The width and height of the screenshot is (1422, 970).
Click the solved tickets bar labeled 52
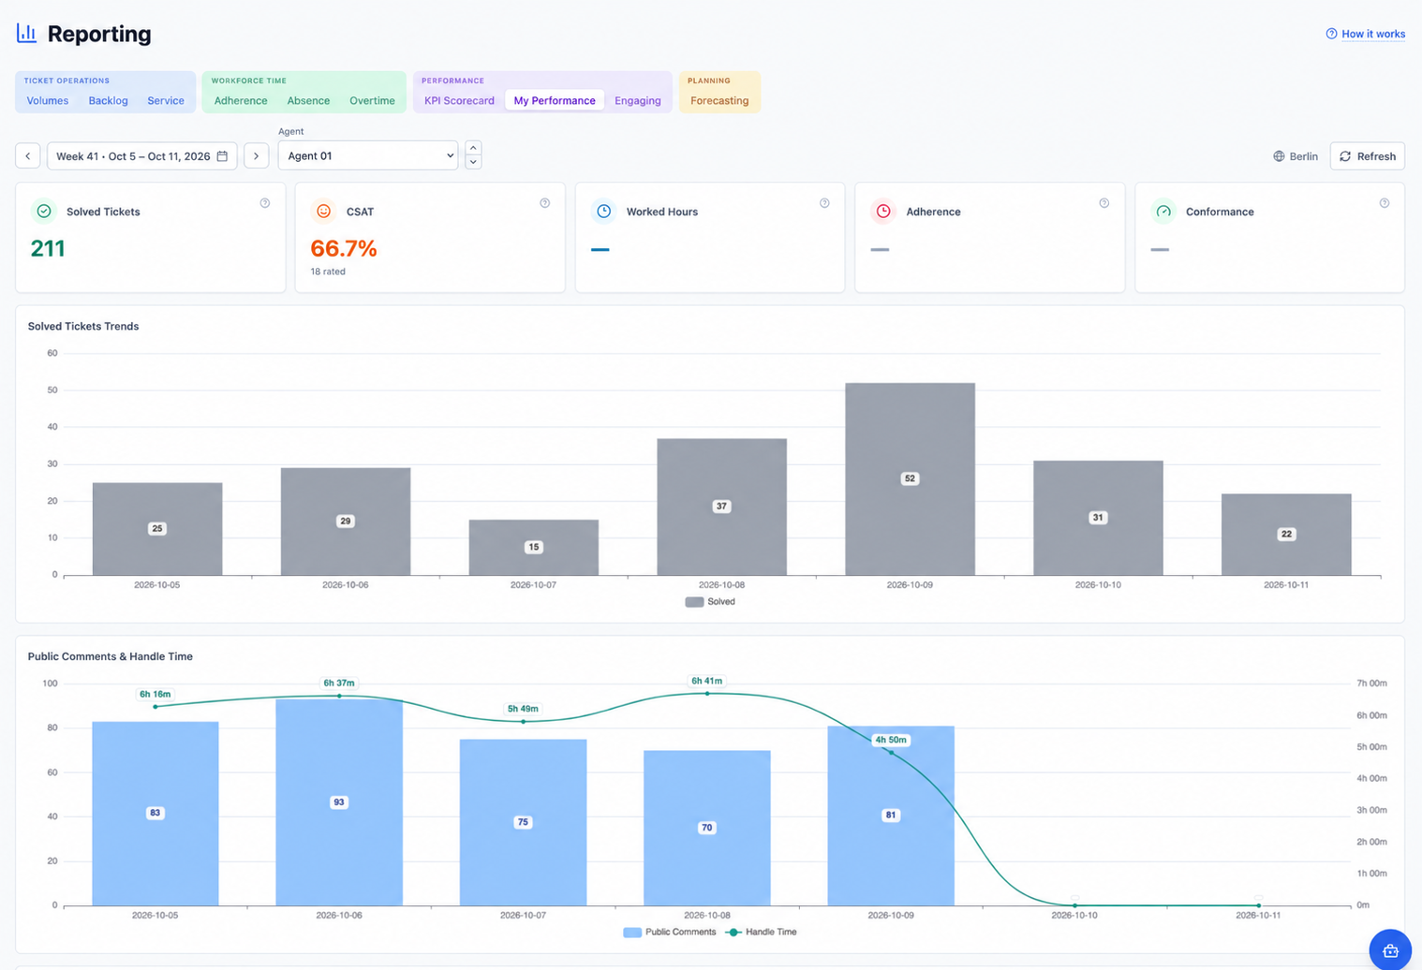[x=910, y=479]
